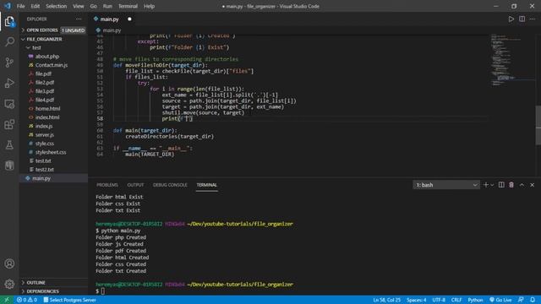This screenshot has height=304, width=541.
Task: Open the Explorer view in activity bar
Action: (9, 22)
